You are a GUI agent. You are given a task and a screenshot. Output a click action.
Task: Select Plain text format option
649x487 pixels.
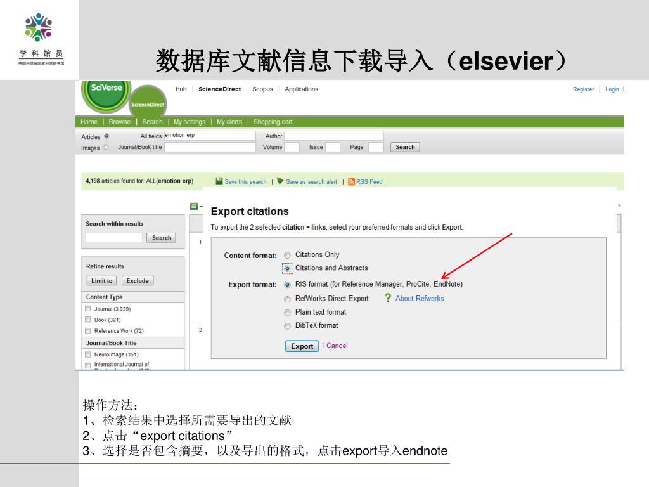pos(287,313)
